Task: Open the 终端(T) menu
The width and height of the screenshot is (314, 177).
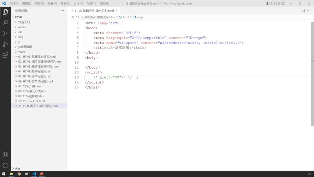Action: (91, 4)
